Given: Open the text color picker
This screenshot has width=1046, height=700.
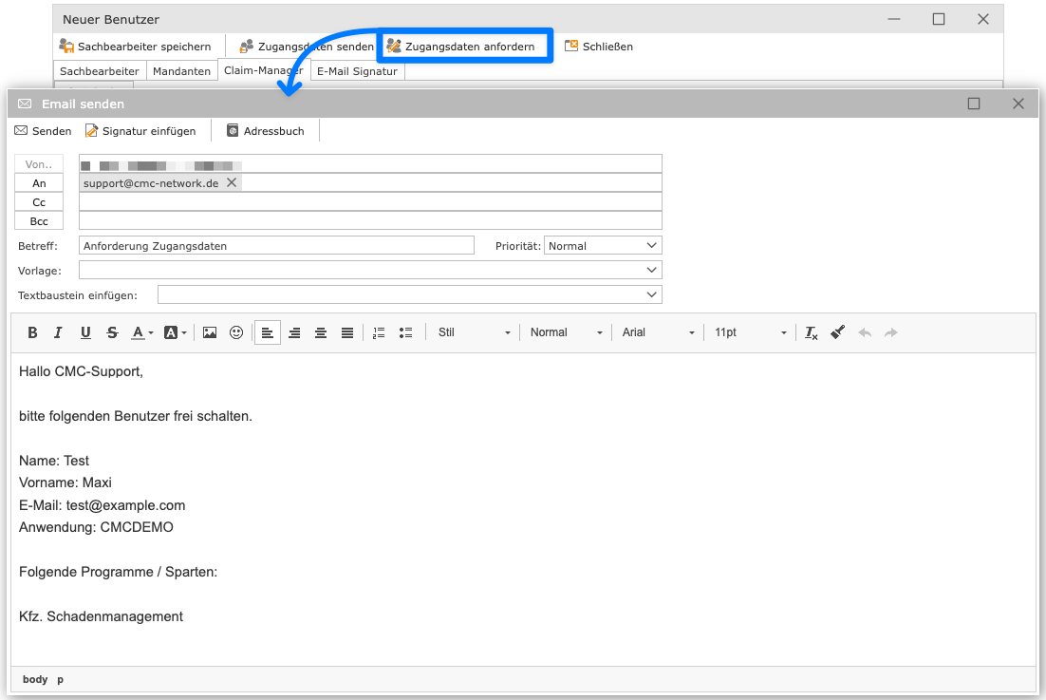Looking at the screenshot, I should (x=141, y=332).
